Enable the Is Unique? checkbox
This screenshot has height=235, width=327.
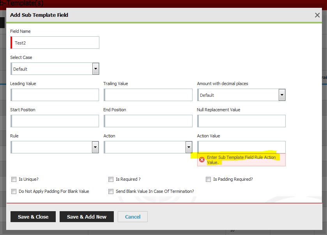click(14, 180)
